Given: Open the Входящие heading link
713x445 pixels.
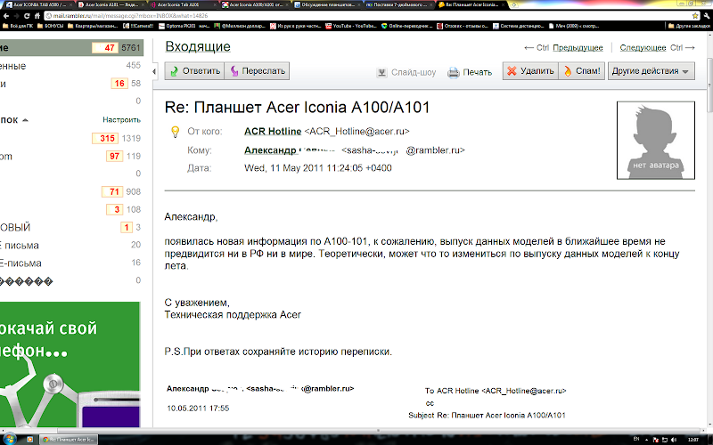Looking at the screenshot, I should tap(198, 47).
